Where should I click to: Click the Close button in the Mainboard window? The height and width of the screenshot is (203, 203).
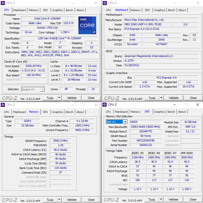193,98
